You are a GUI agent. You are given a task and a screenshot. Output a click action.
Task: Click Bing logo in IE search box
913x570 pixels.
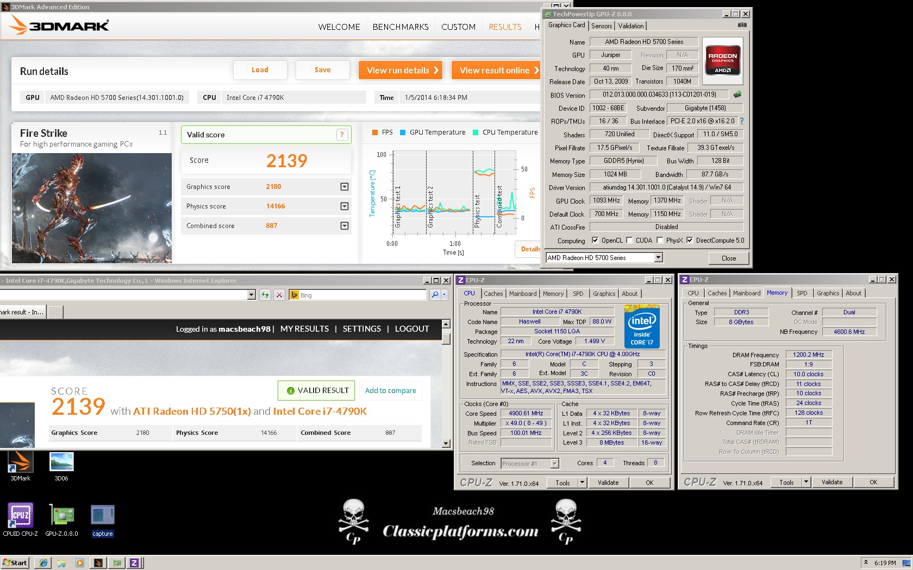[294, 295]
